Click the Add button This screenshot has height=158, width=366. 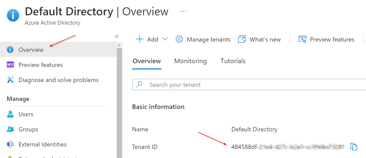click(147, 39)
